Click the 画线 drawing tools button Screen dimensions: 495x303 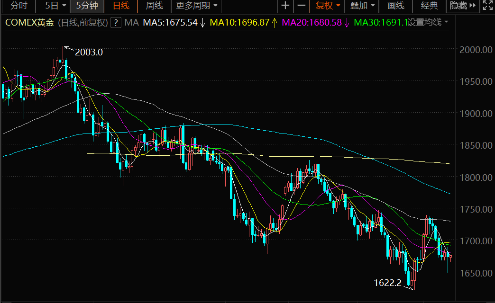(x=396, y=6)
